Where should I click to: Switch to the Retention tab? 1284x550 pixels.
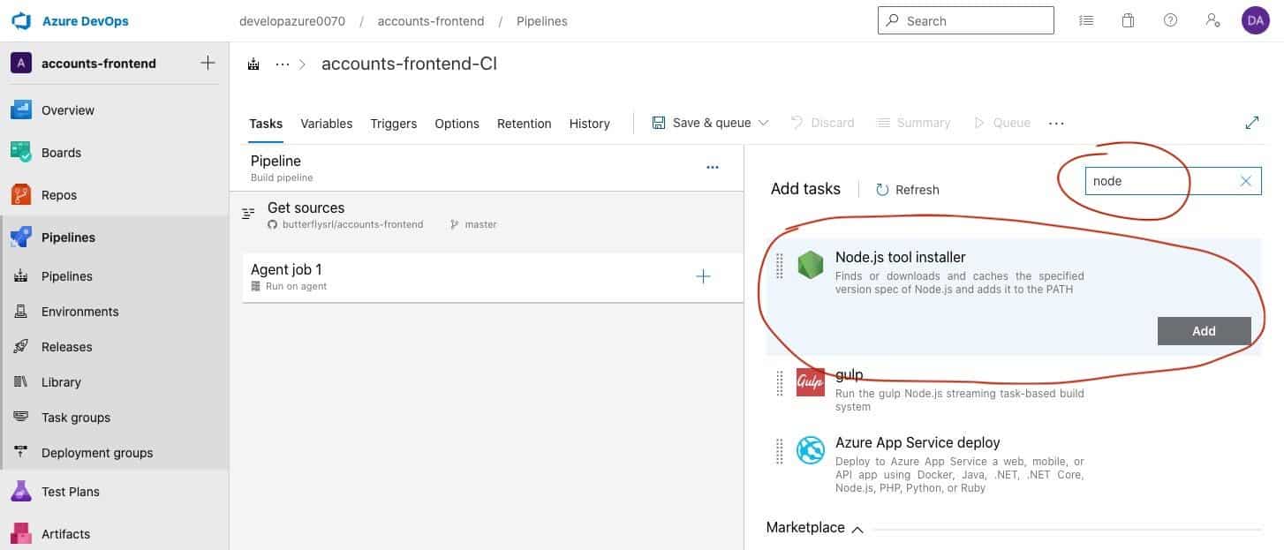click(x=524, y=124)
